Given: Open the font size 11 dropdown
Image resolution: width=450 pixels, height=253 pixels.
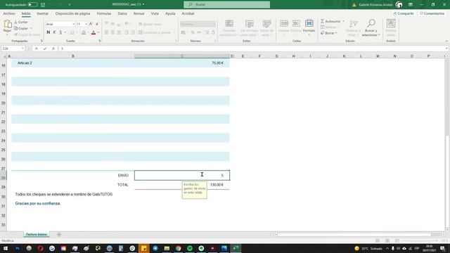Looking at the screenshot, I should pyautogui.click(x=86, y=25).
